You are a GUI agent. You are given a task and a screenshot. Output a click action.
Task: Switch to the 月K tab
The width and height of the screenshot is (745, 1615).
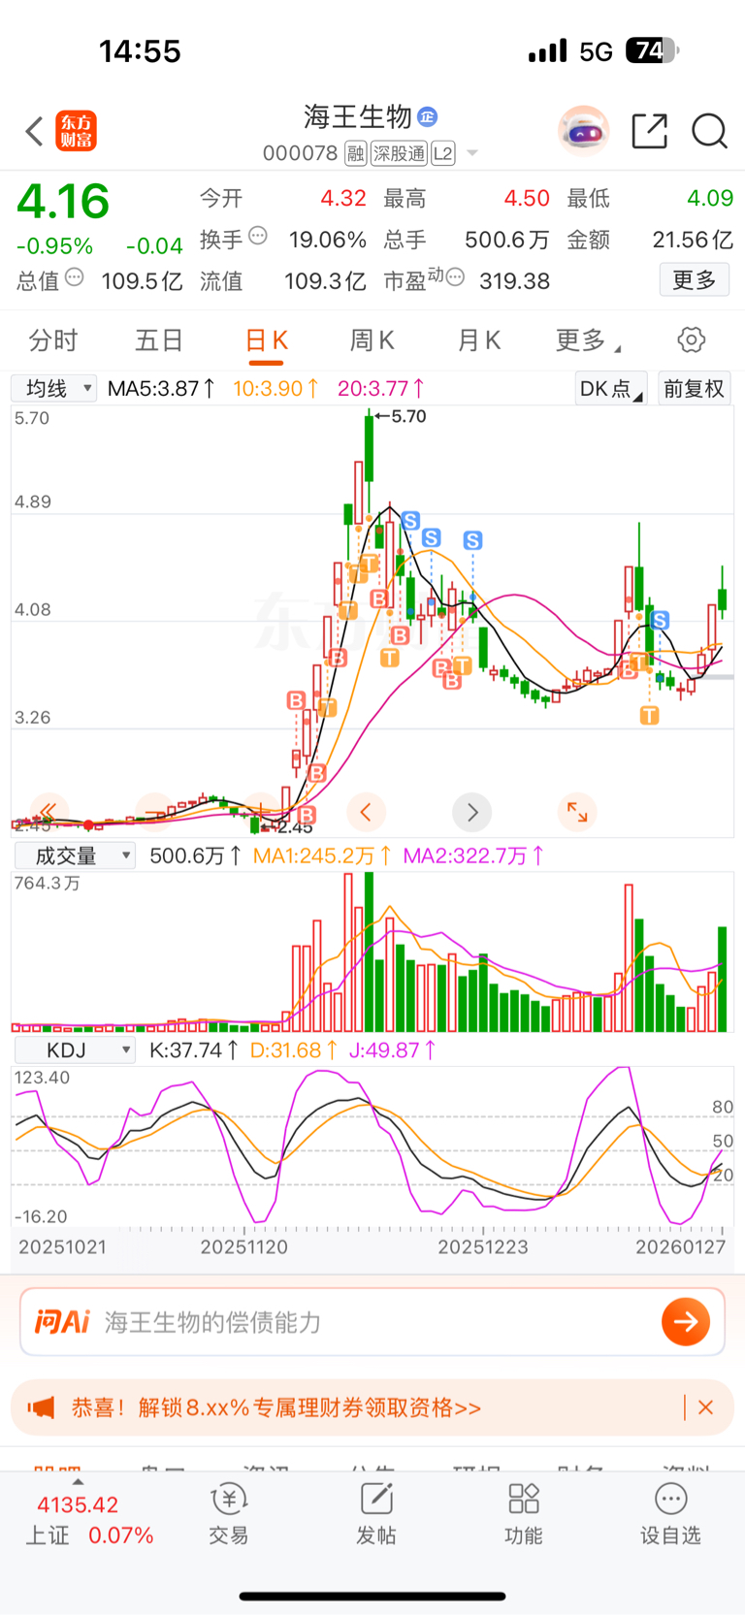tap(479, 340)
